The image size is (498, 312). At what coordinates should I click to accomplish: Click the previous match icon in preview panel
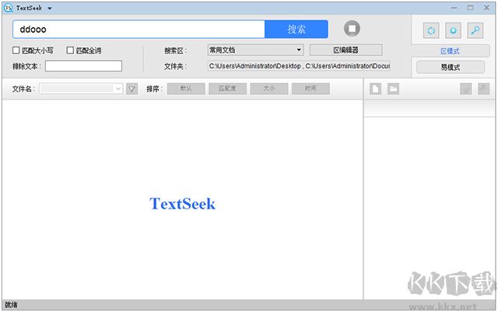466,89
